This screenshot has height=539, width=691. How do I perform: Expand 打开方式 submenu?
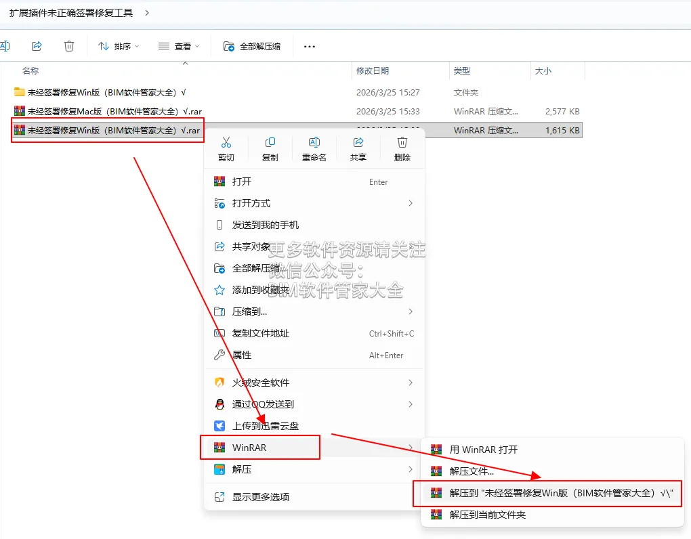[x=314, y=203]
